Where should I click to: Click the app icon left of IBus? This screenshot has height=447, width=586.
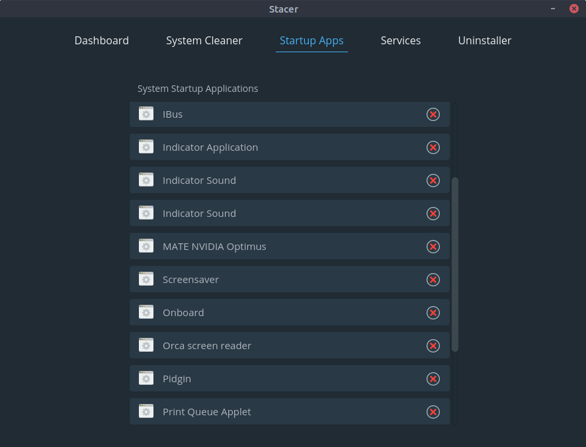(146, 114)
